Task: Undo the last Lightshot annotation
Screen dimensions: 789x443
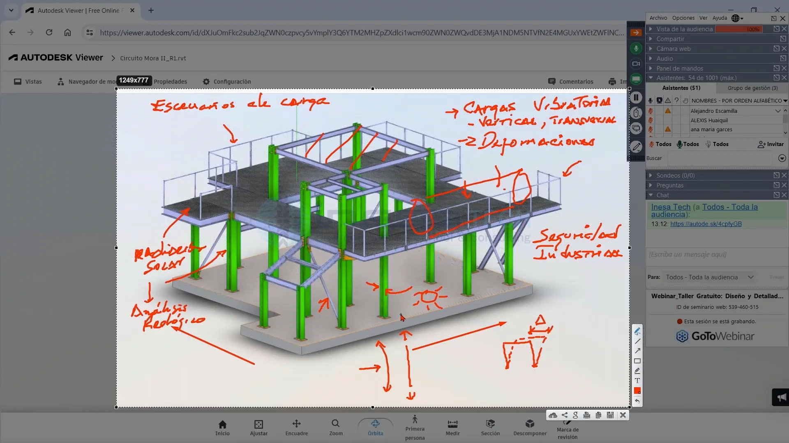Action: [x=637, y=401]
